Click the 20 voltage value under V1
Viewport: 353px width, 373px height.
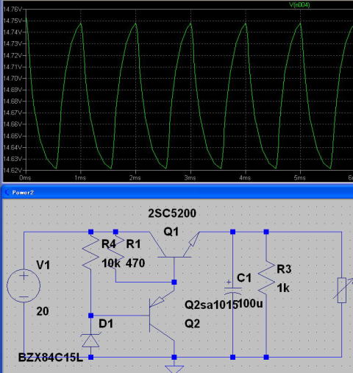point(43,311)
